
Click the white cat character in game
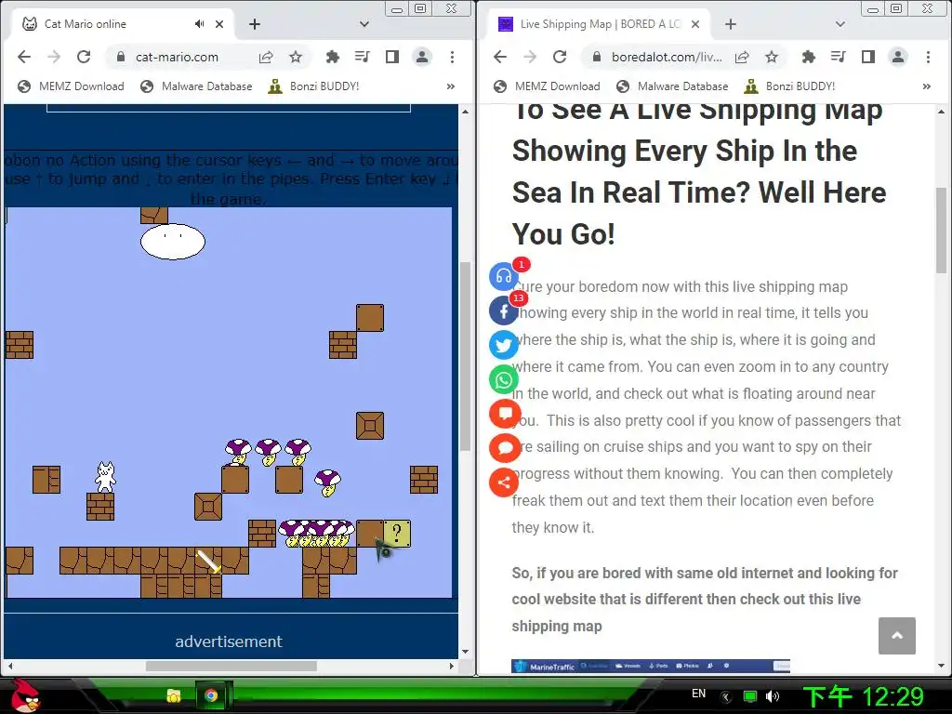[106, 477]
